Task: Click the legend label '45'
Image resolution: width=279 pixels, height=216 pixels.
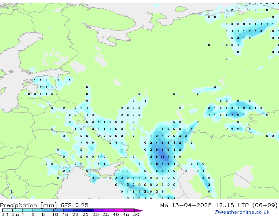Action: (126, 214)
